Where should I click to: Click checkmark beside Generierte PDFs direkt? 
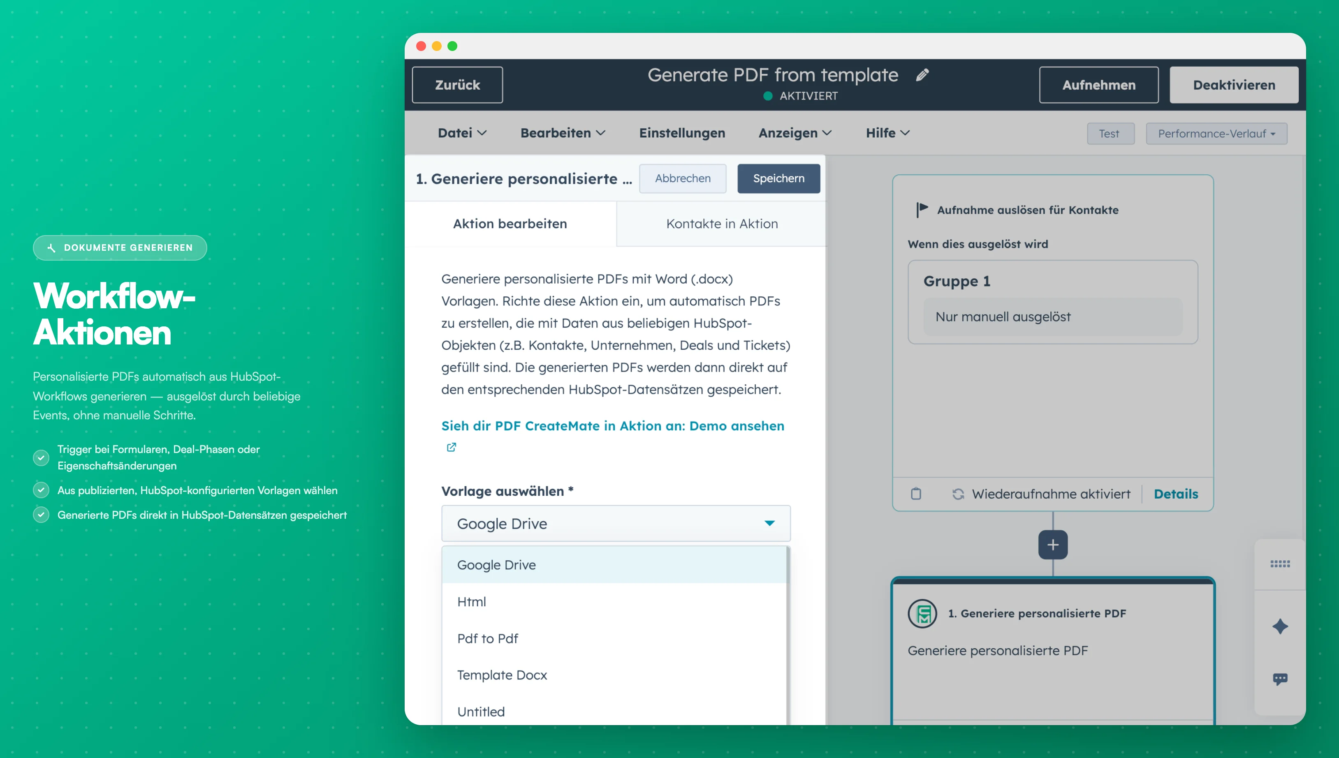click(x=41, y=515)
